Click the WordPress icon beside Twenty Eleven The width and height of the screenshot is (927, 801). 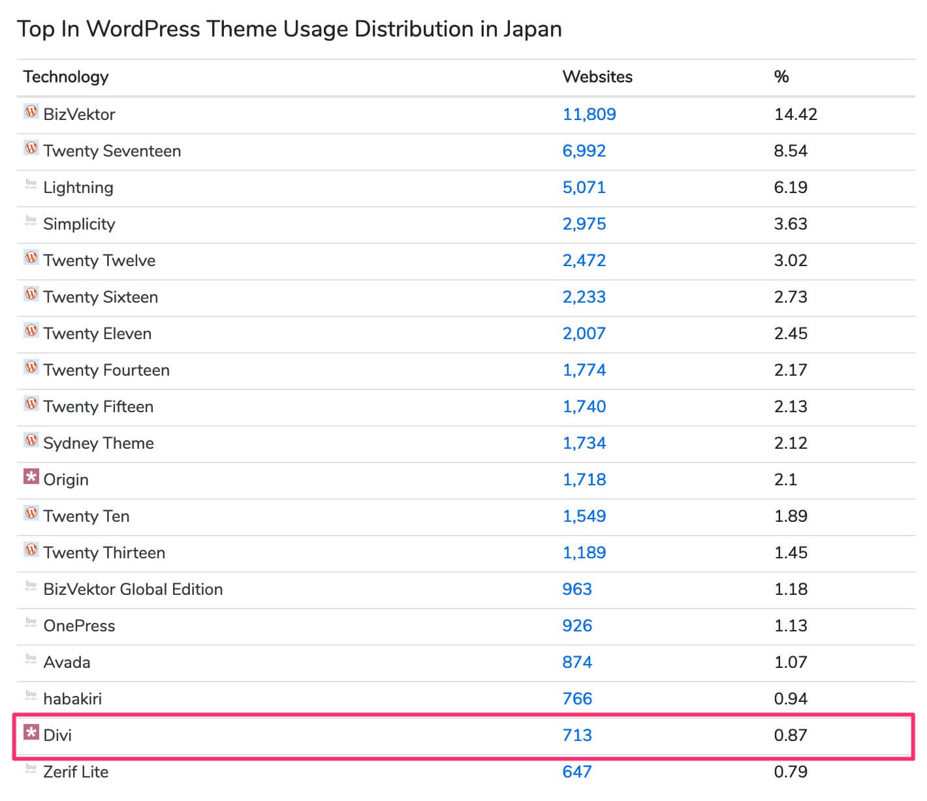[x=31, y=331]
